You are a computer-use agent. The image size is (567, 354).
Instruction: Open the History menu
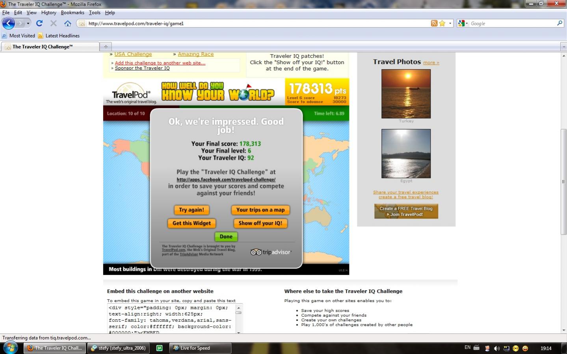tap(49, 13)
